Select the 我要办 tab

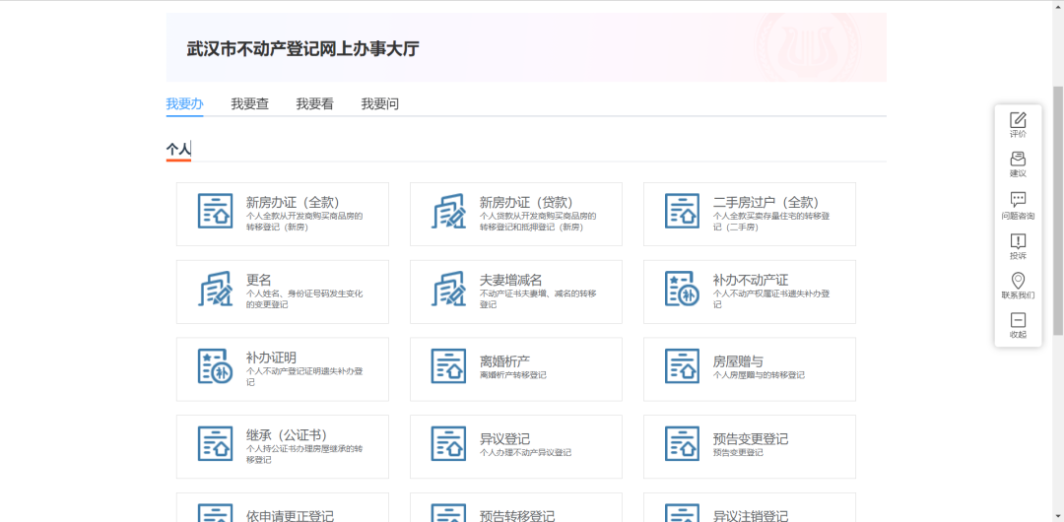click(x=184, y=104)
